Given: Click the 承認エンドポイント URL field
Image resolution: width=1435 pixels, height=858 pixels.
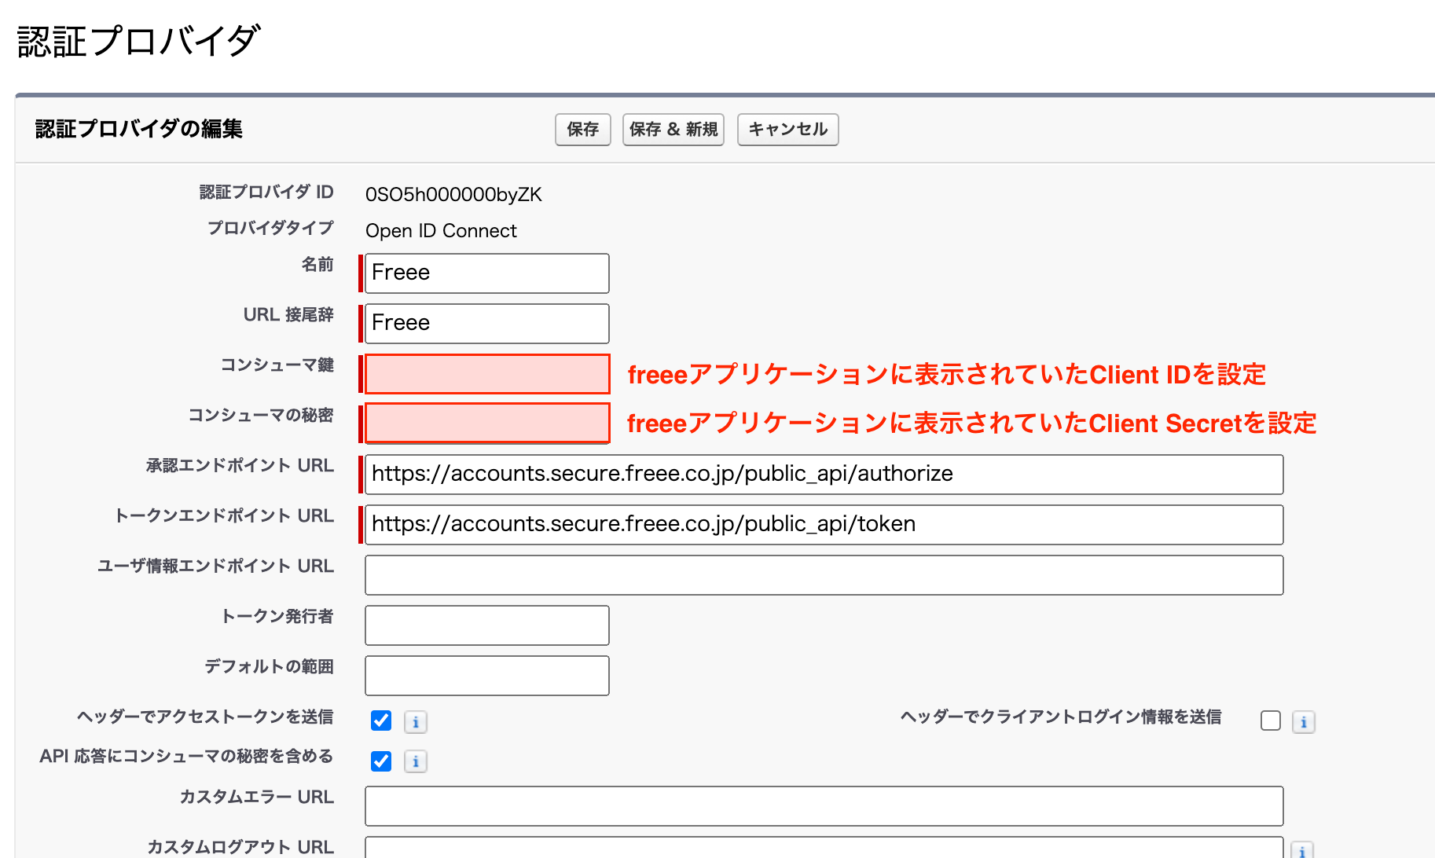Looking at the screenshot, I should [824, 475].
